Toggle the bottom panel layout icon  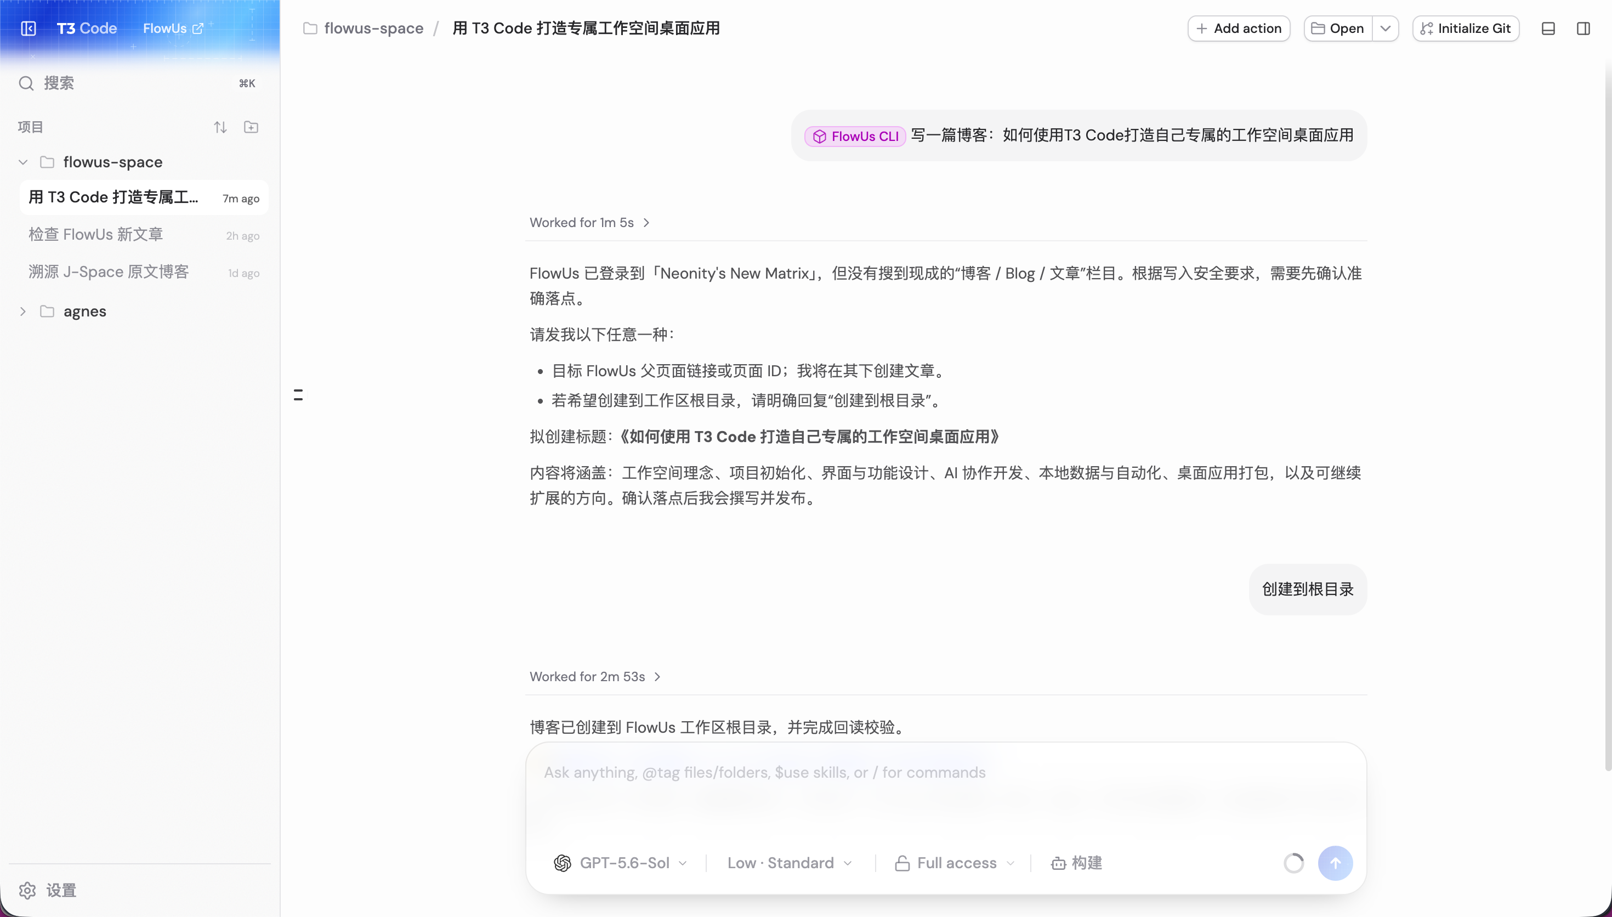pyautogui.click(x=1548, y=29)
